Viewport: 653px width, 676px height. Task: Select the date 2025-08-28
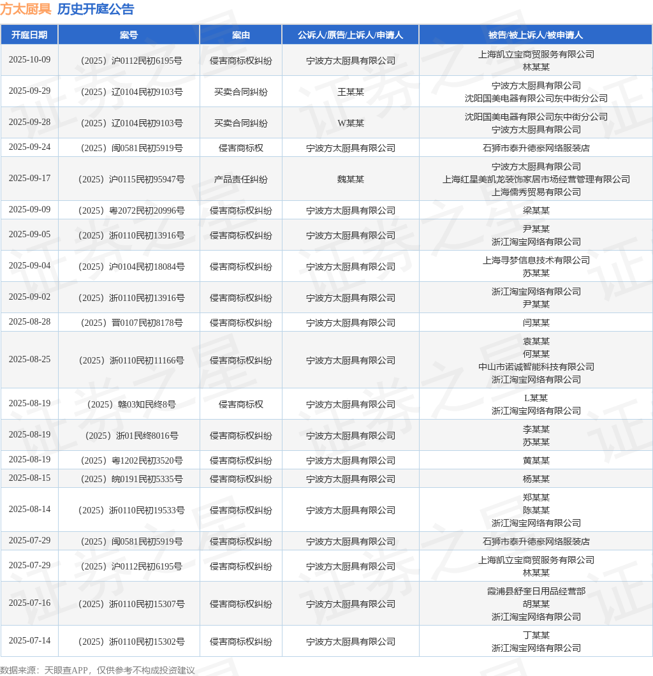pyautogui.click(x=29, y=322)
